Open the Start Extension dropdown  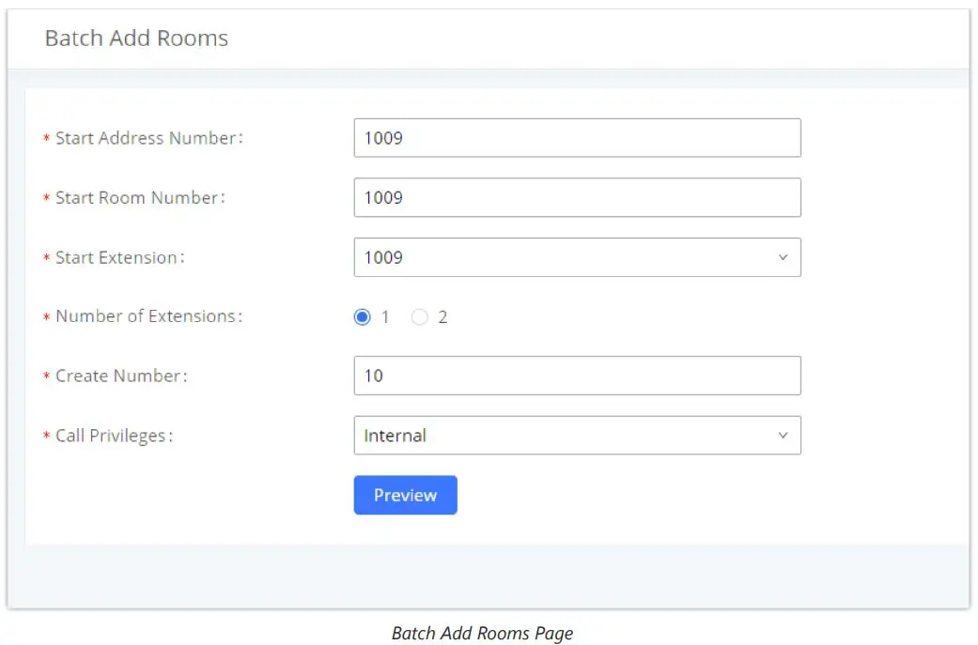click(x=564, y=257)
